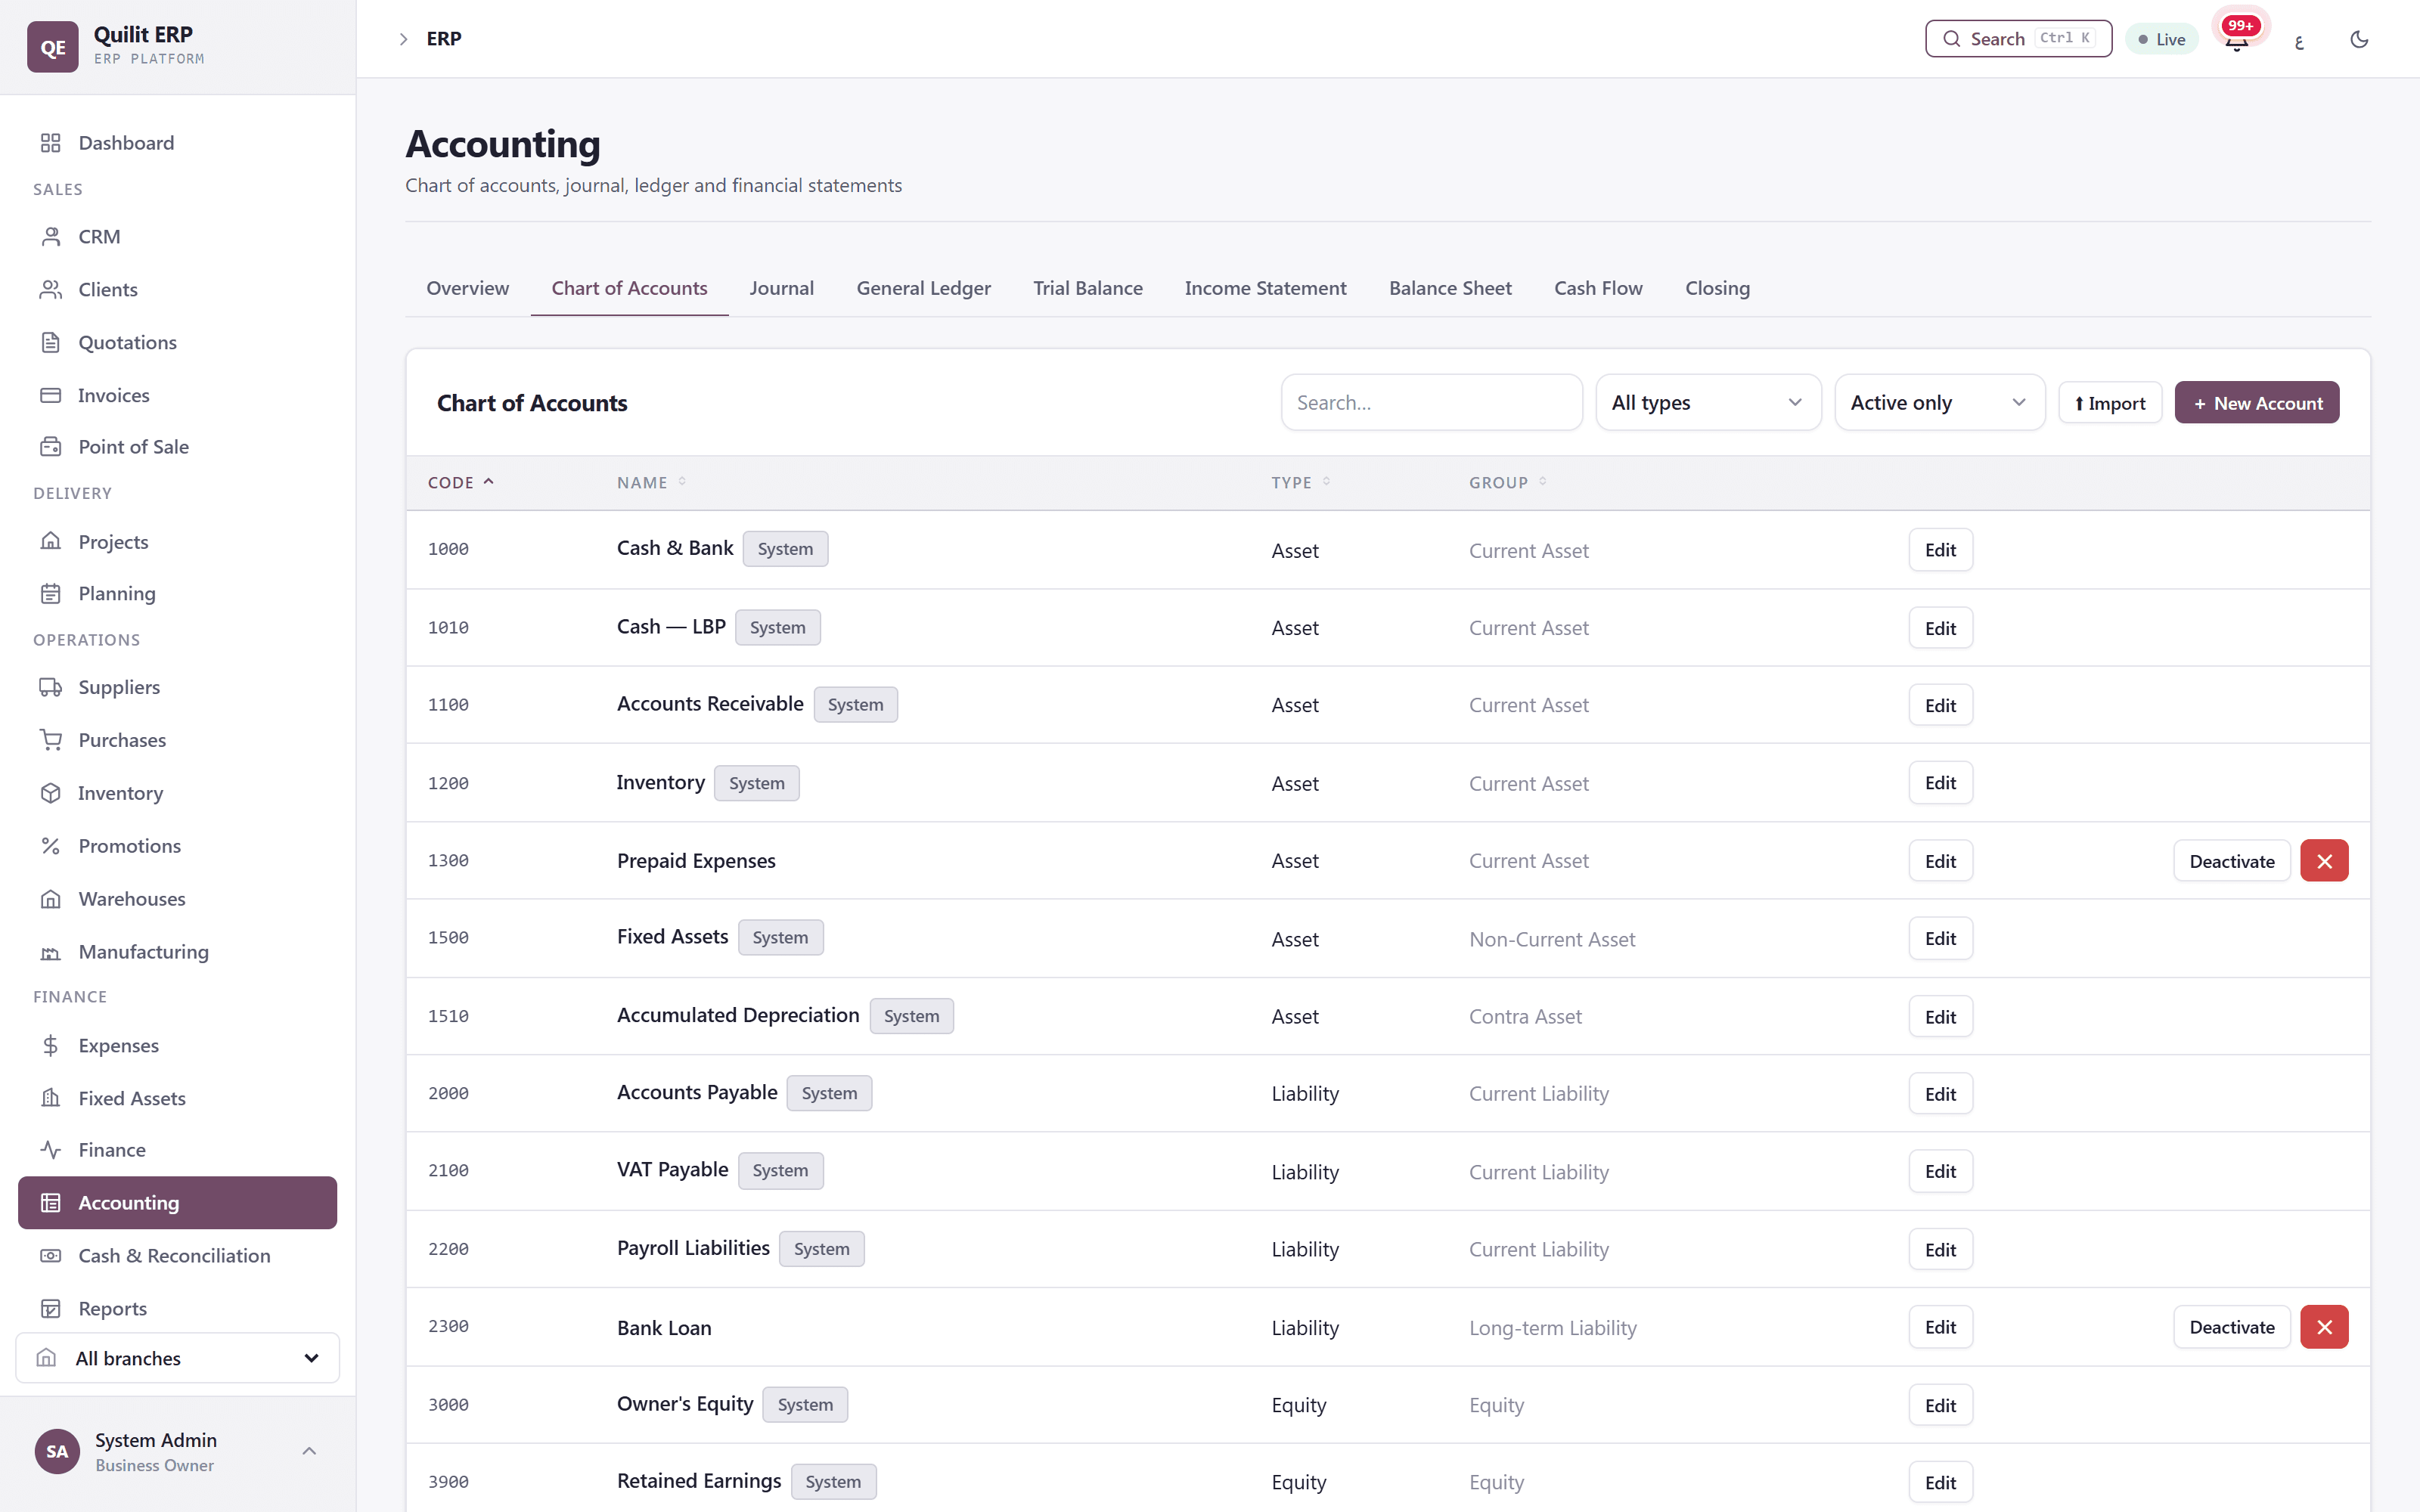Click the New Account button
Image resolution: width=2420 pixels, height=1512 pixels.
click(2256, 402)
